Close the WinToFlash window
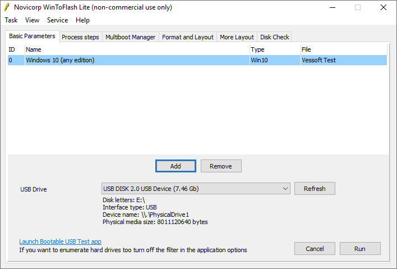397x269 pixels. pos(384,8)
